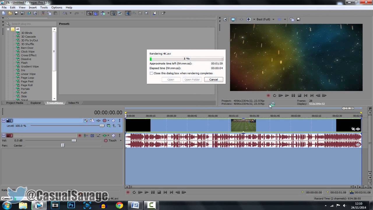The width and height of the screenshot is (373, 210).
Task: Open Track FX on audio track 2
Action: tap(104, 135)
